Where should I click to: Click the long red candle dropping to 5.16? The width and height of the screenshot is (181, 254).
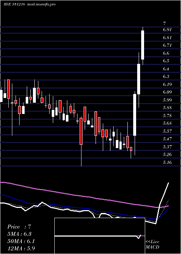(x=81, y=131)
